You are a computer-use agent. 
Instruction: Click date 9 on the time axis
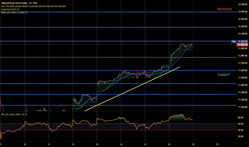(49, 144)
